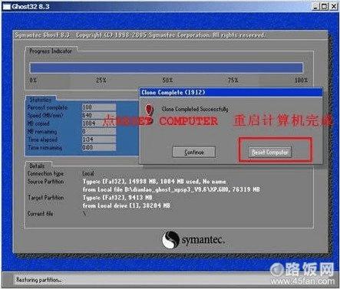Click the 75% progress marker label
The image size is (340, 289).
(x=233, y=80)
